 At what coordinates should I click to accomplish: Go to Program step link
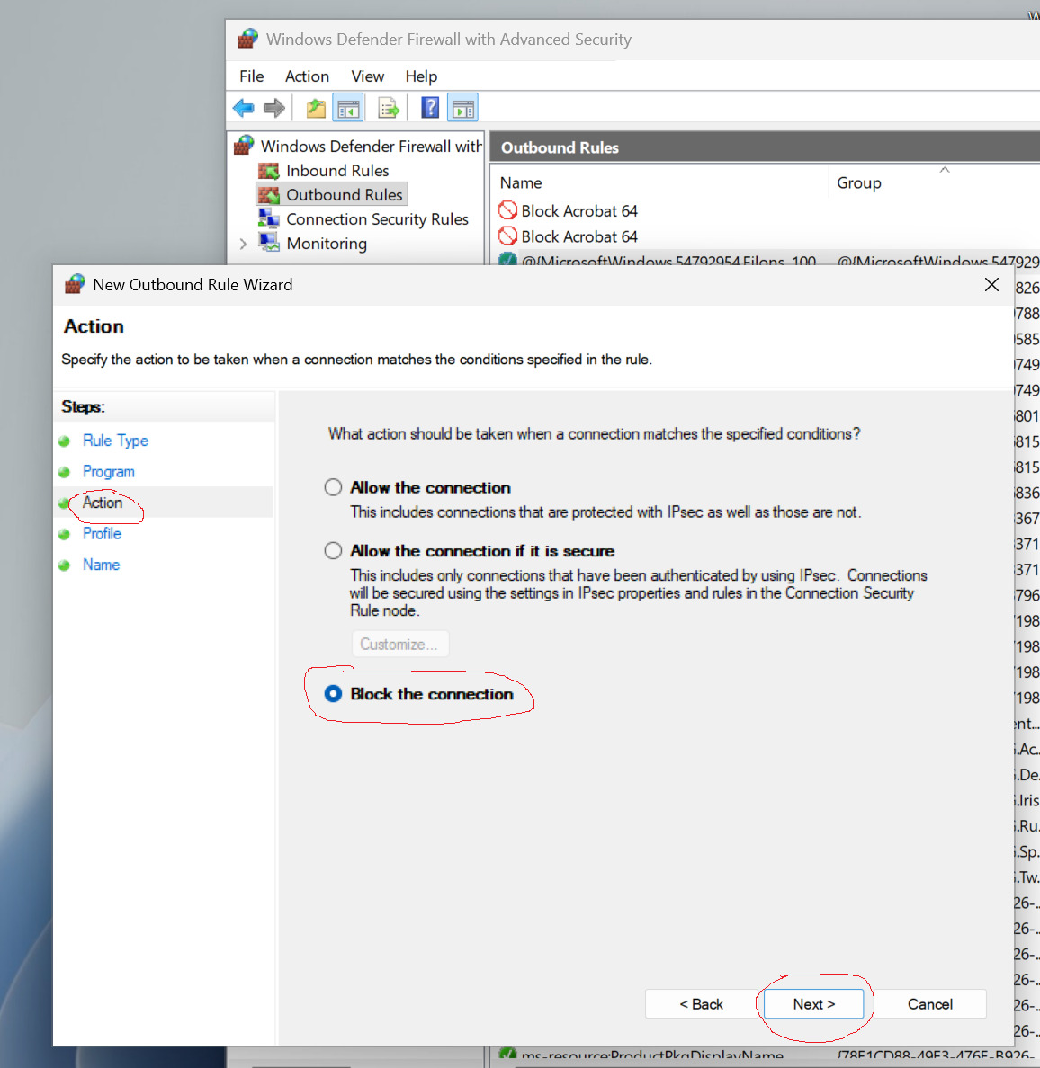[x=108, y=471]
